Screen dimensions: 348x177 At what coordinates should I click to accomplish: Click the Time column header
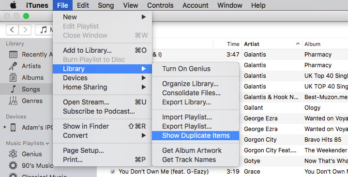coord(233,44)
